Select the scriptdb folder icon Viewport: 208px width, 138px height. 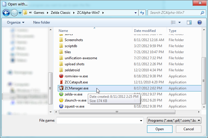tap(61, 46)
